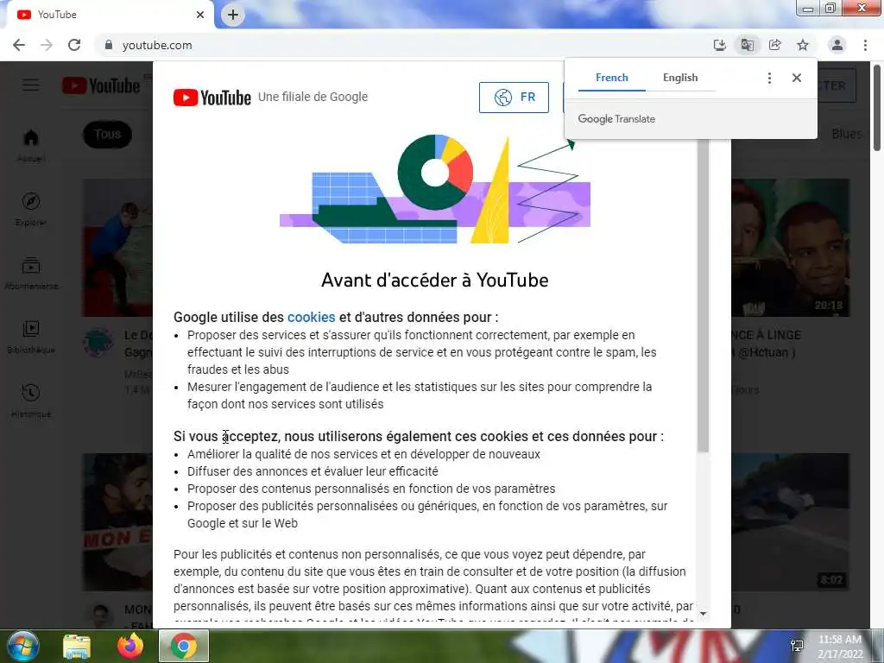Open File Explorer from the taskbar
The width and height of the screenshot is (884, 663).
pyautogui.click(x=76, y=646)
